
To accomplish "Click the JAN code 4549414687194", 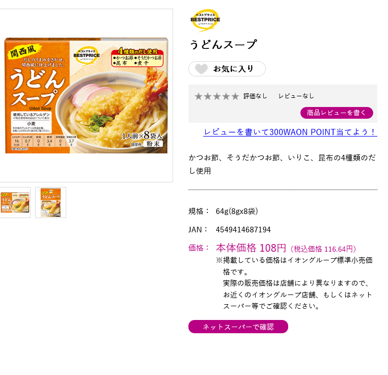I will pos(243,230).
